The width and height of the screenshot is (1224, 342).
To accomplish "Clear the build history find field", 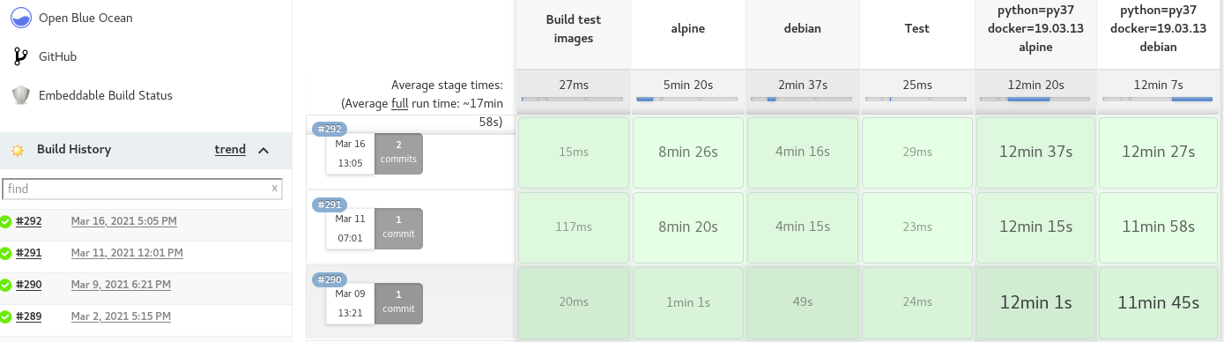I will pos(275,188).
